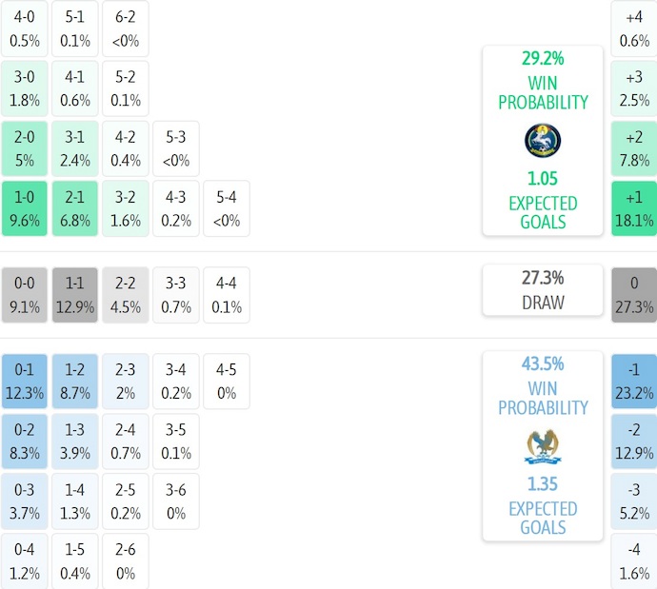This screenshot has height=589, width=657.
Task: Click the +1 goal margin tile
Action: point(633,208)
